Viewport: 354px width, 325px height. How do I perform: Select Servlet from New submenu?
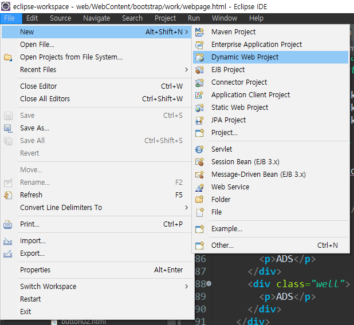coord(271,149)
